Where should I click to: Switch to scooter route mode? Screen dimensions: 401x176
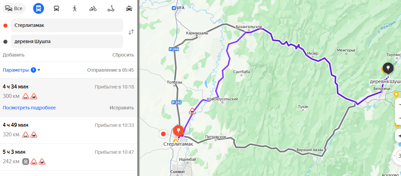(111, 8)
